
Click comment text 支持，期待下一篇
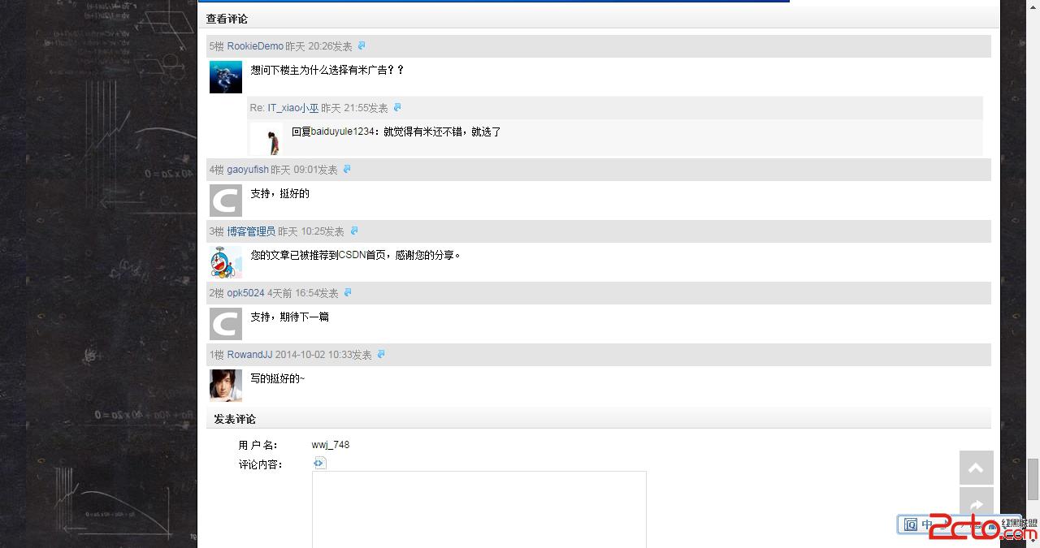pos(289,317)
